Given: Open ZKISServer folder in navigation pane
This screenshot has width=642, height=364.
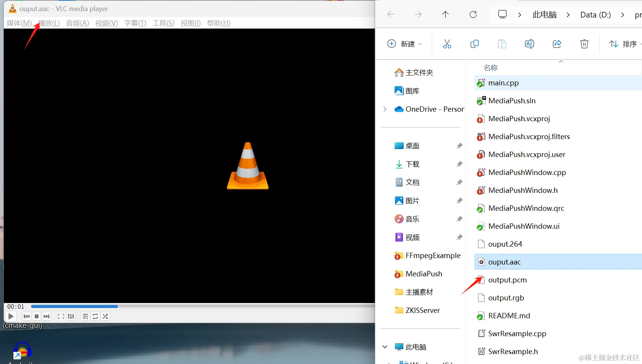Looking at the screenshot, I should pyautogui.click(x=417, y=310).
